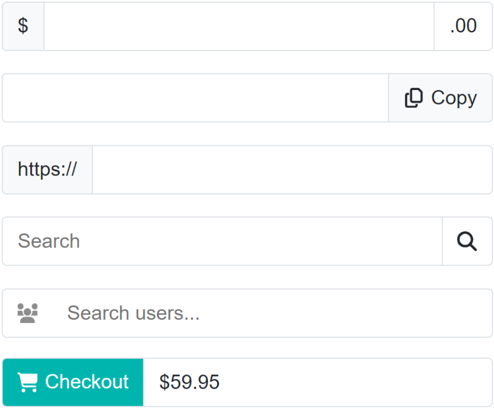The image size is (494, 412).
Task: Click the word Copy in the button
Action: (454, 98)
